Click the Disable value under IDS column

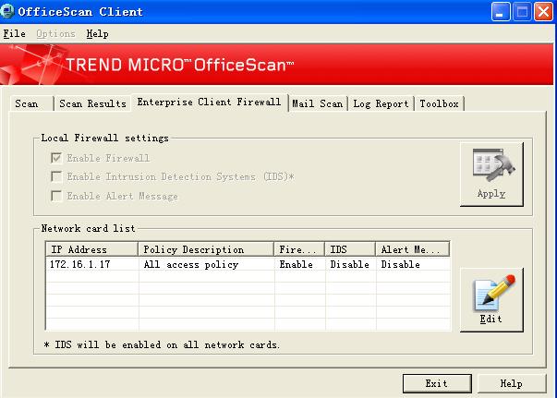tap(349, 264)
